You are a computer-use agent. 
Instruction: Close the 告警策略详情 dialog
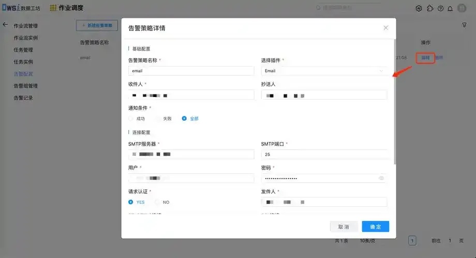point(386,28)
